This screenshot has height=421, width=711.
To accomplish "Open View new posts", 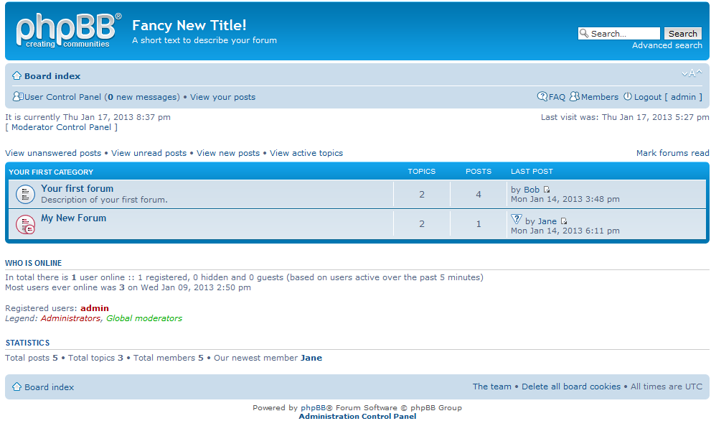I will tap(228, 153).
